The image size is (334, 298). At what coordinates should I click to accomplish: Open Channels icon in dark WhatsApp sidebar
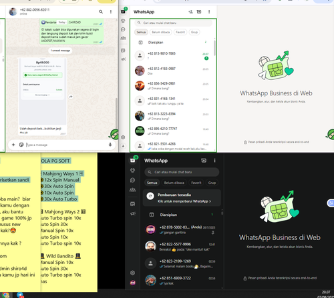point(133,180)
